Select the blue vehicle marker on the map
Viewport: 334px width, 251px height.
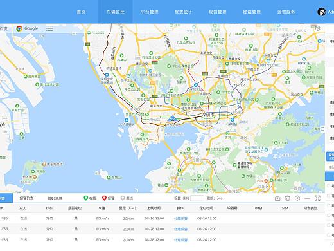point(172,119)
